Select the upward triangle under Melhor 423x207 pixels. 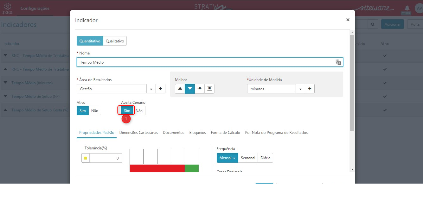coord(180,89)
